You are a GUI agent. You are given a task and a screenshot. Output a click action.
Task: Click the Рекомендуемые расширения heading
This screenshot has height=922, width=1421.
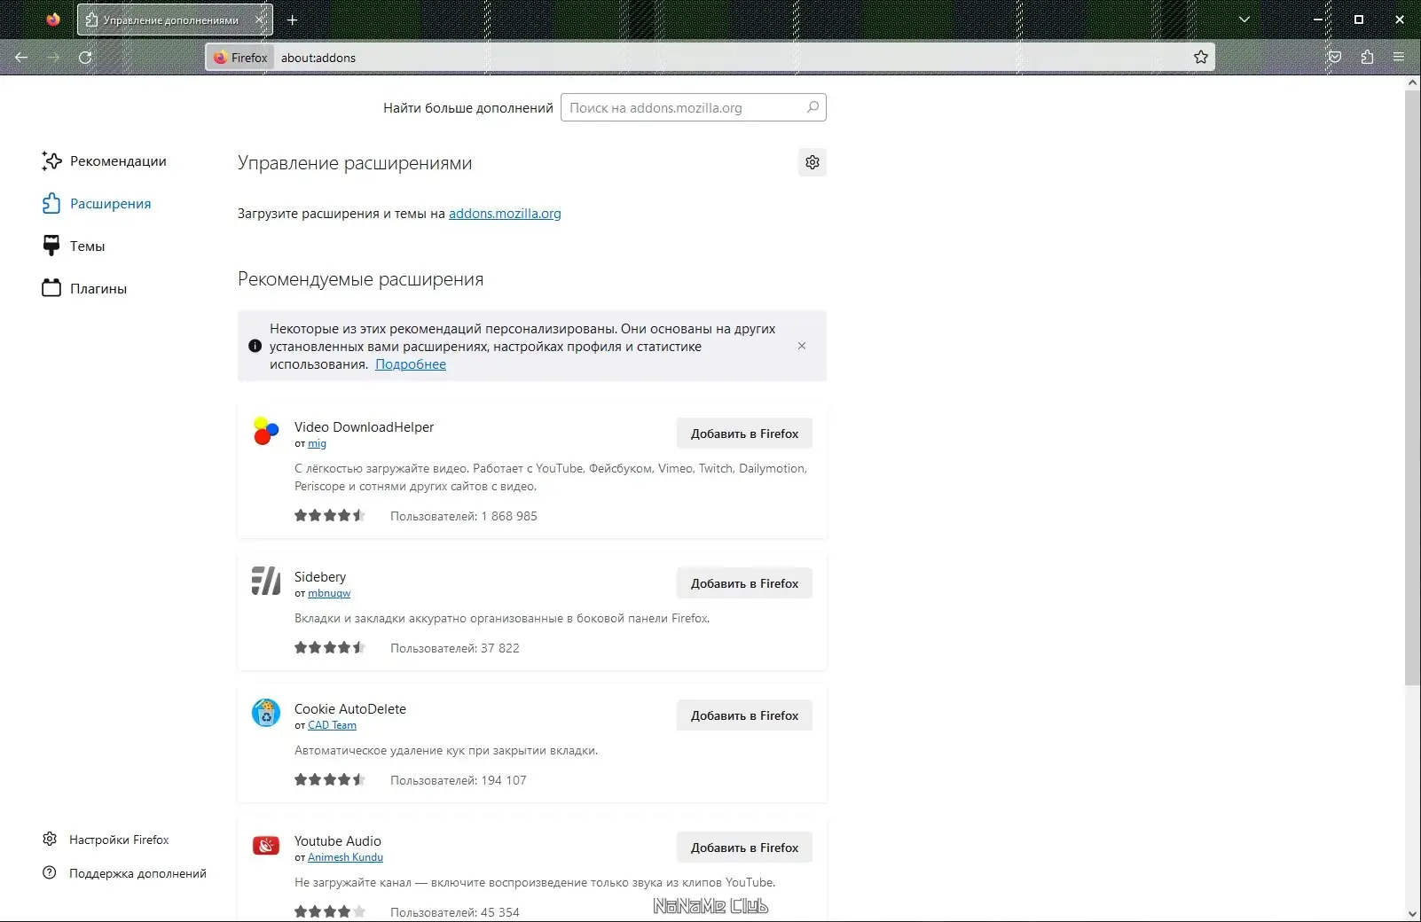click(x=361, y=279)
